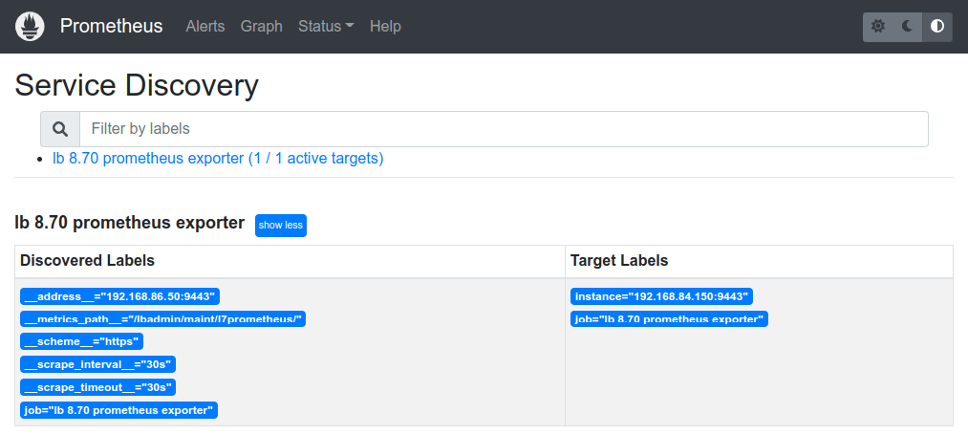This screenshot has width=968, height=435.
Task: Collapse labels with show less button
Action: pos(281,226)
